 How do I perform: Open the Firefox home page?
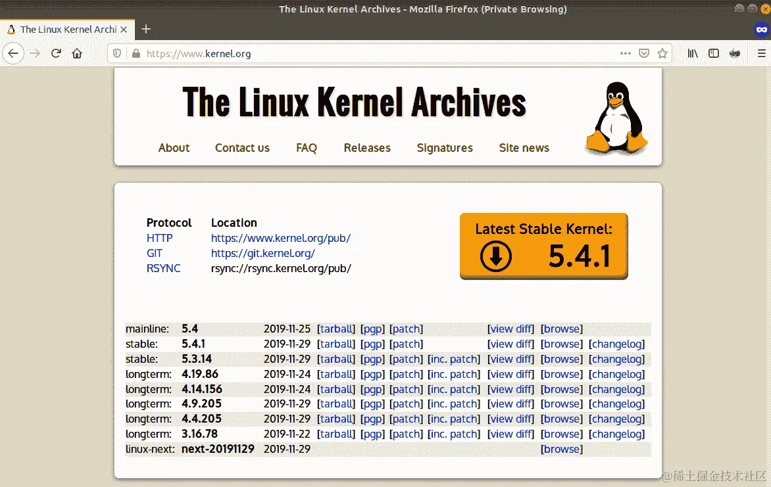(x=77, y=54)
